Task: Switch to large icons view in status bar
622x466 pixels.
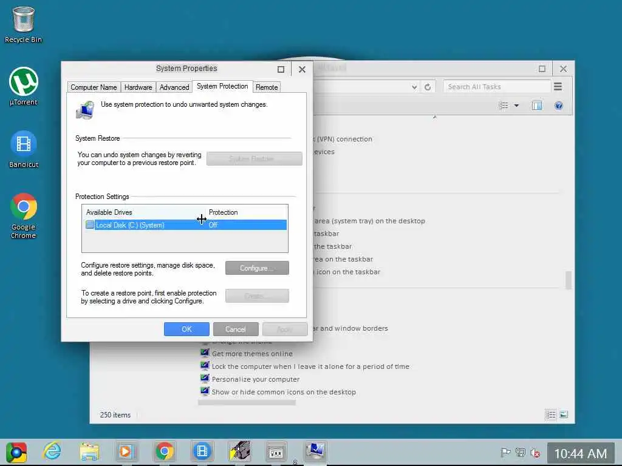Action: 564,415
